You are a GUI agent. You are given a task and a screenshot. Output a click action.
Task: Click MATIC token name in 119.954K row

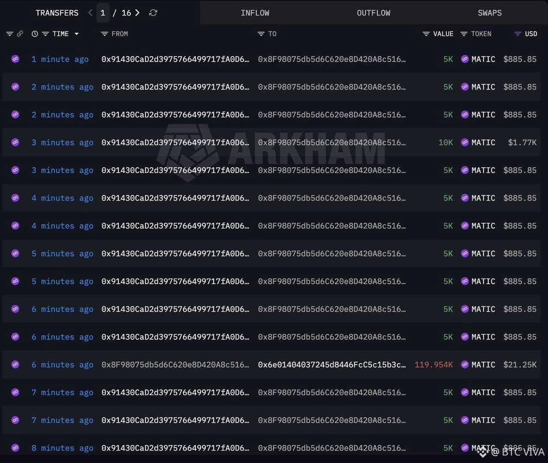coord(483,365)
